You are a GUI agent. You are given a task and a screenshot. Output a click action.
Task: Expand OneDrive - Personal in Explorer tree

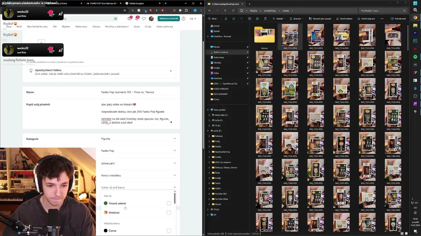coord(208,36)
